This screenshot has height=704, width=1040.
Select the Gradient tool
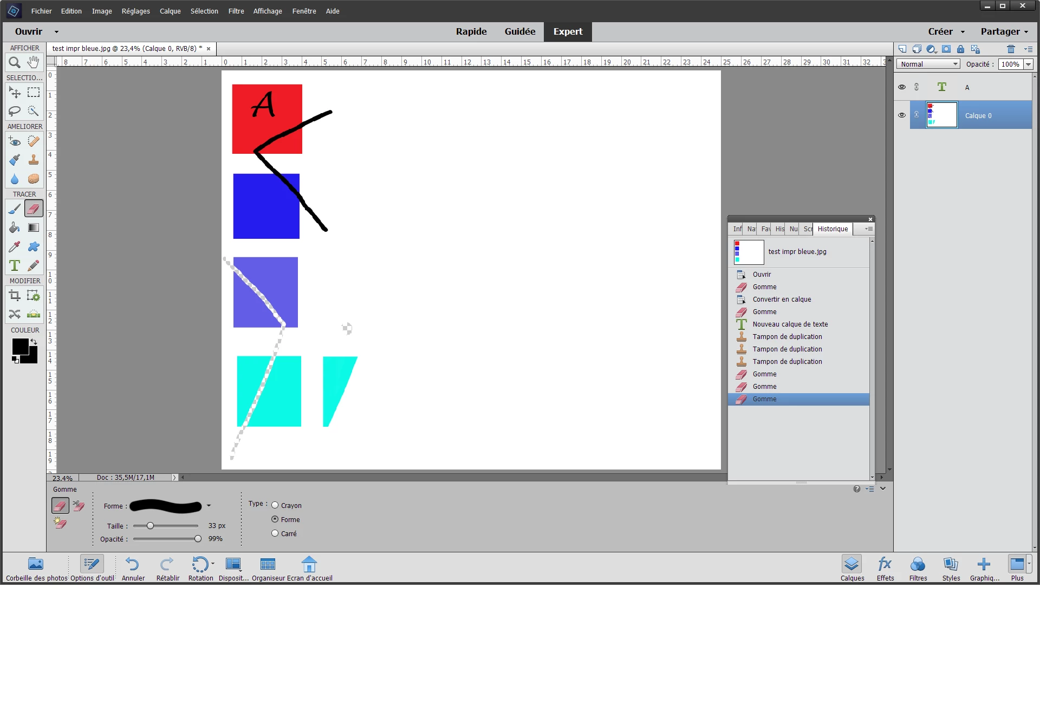[x=34, y=228]
